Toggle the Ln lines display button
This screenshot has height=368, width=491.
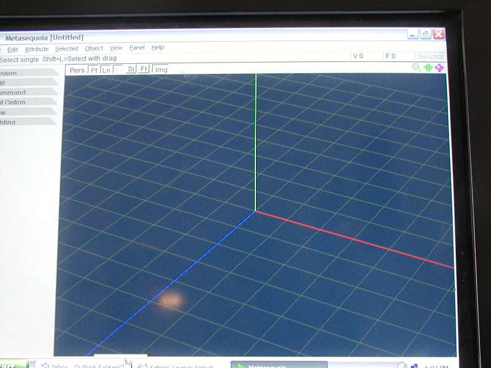106,70
